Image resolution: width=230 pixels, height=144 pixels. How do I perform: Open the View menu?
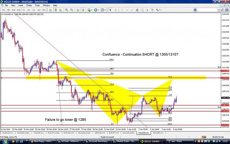[x=13, y=5]
